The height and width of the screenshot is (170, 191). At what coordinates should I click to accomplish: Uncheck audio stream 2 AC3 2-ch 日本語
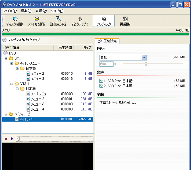click(x=101, y=86)
